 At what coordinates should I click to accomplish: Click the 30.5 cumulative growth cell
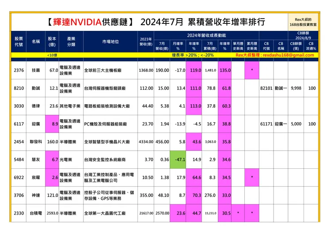coord(225,213)
